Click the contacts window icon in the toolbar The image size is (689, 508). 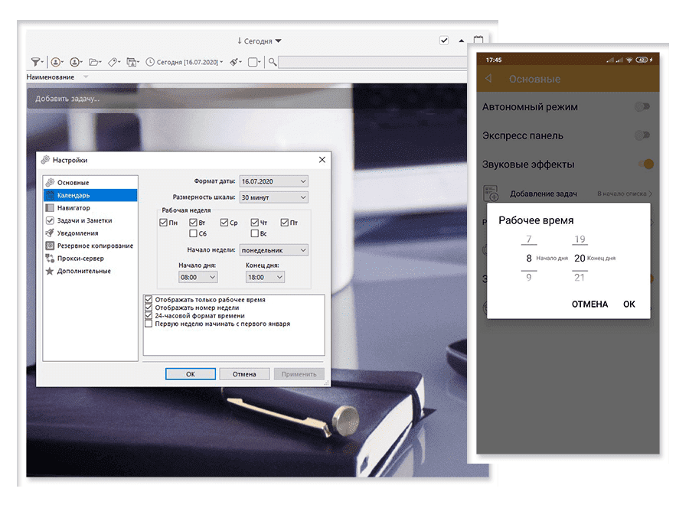click(x=132, y=62)
